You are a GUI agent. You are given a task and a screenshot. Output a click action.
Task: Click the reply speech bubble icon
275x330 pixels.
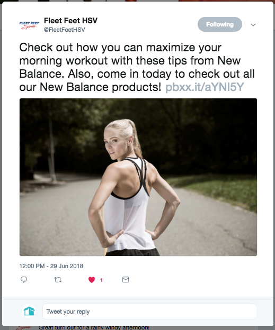point(24,279)
